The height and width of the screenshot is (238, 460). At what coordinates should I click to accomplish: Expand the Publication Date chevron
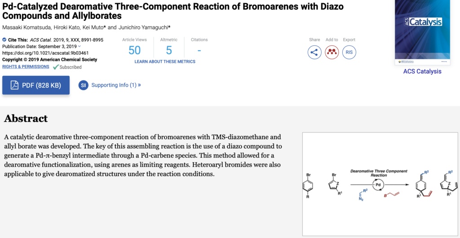pos(80,46)
